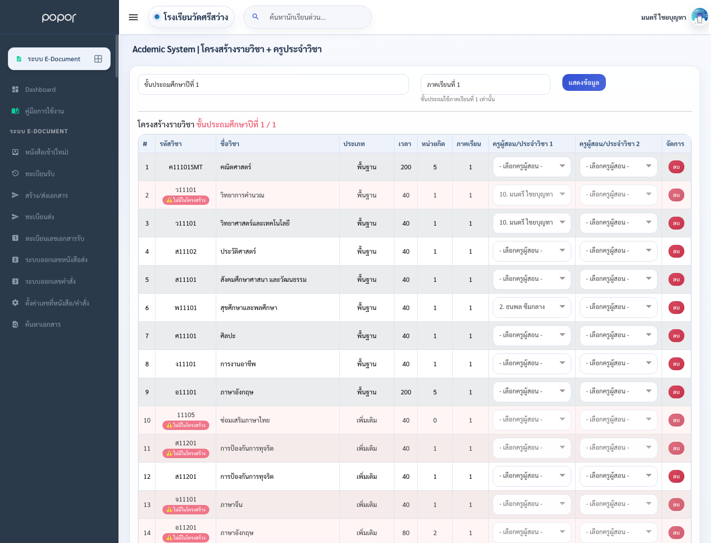Screen dimensions: 711x543
Task: Delete การป้องกันการทุจริต row 12
Action: [676, 476]
